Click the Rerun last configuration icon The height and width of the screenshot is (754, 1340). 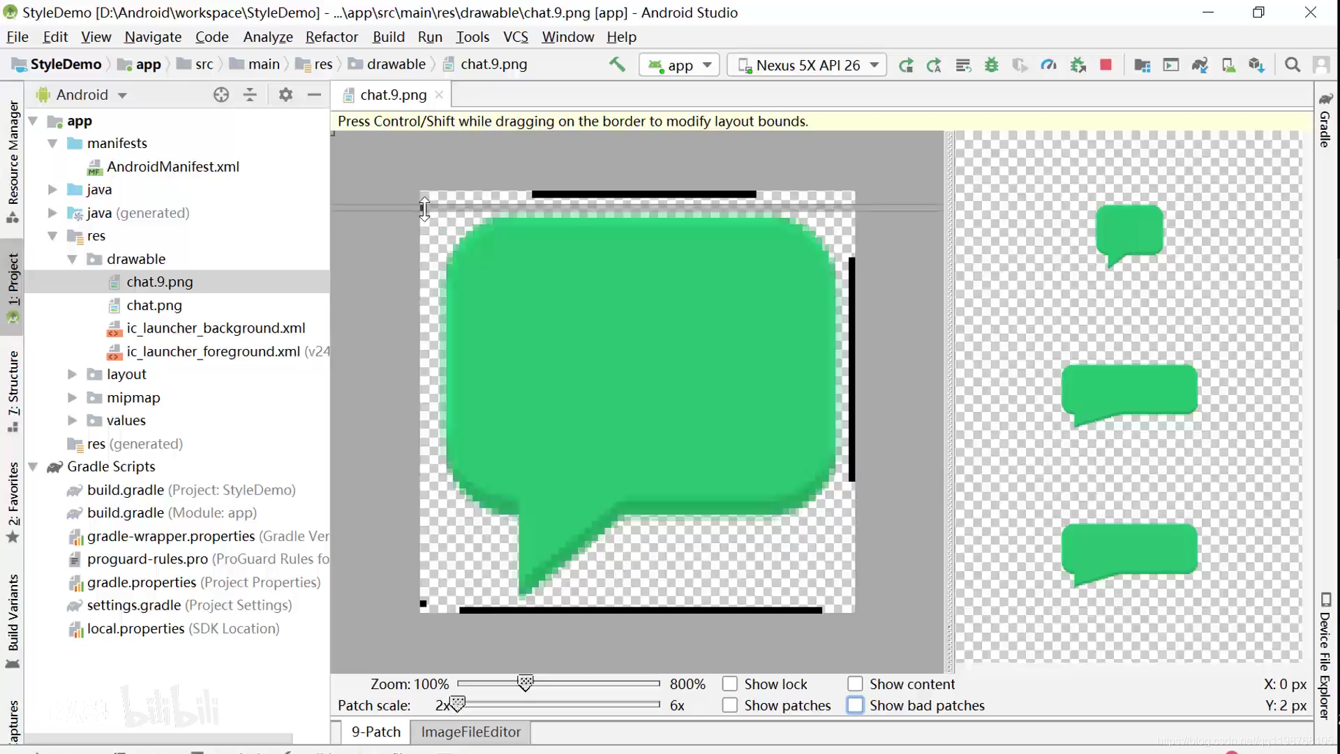pos(907,64)
